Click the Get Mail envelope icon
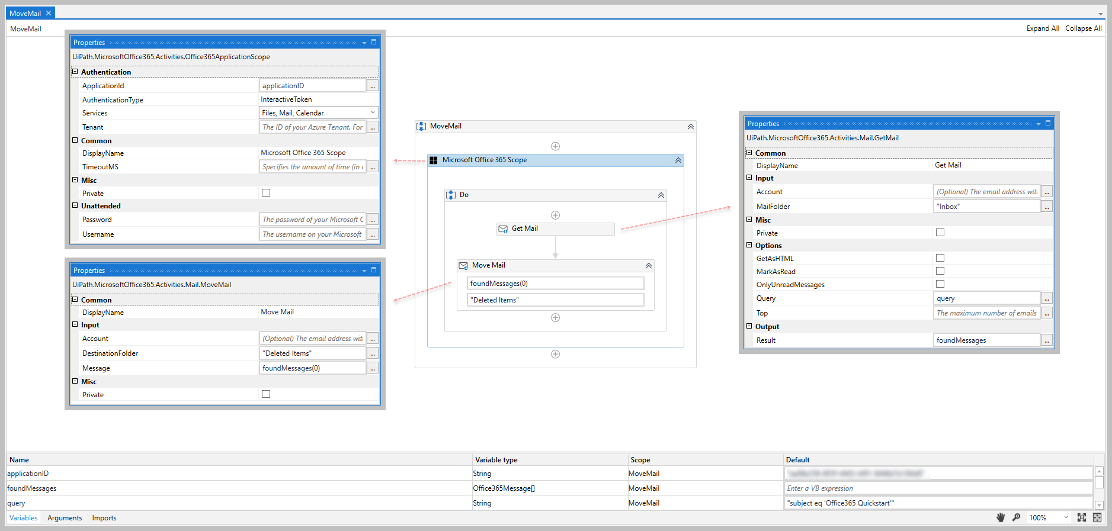 click(503, 229)
